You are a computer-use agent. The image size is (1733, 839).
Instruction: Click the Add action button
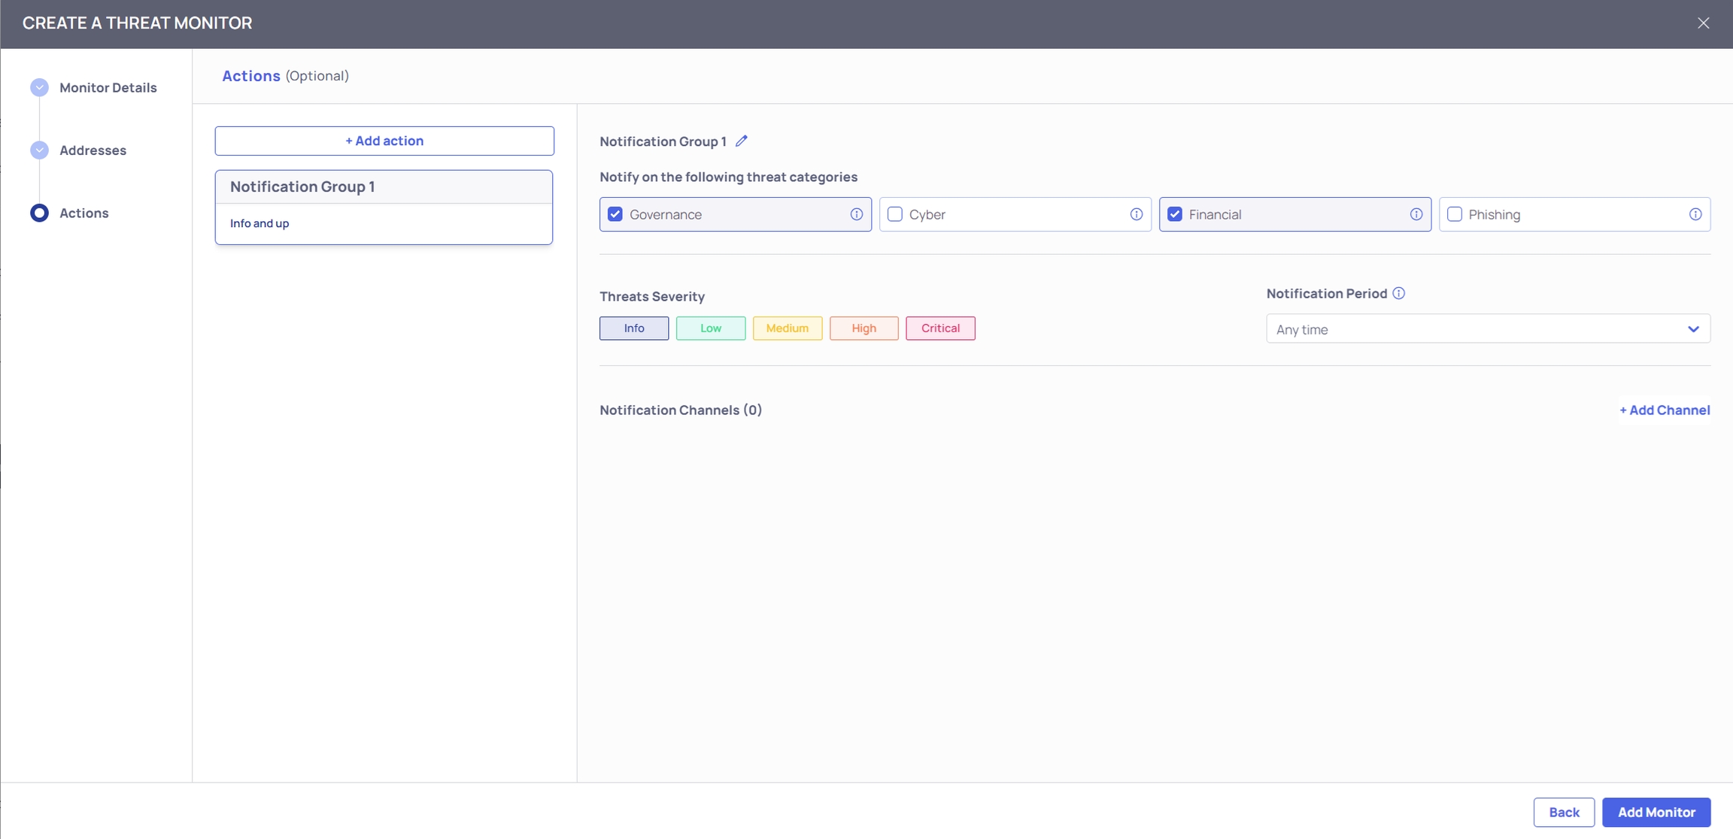coord(384,141)
